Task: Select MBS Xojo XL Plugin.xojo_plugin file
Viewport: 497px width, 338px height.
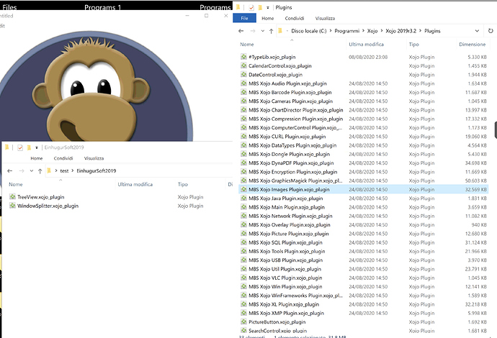Action: [x=284, y=304]
